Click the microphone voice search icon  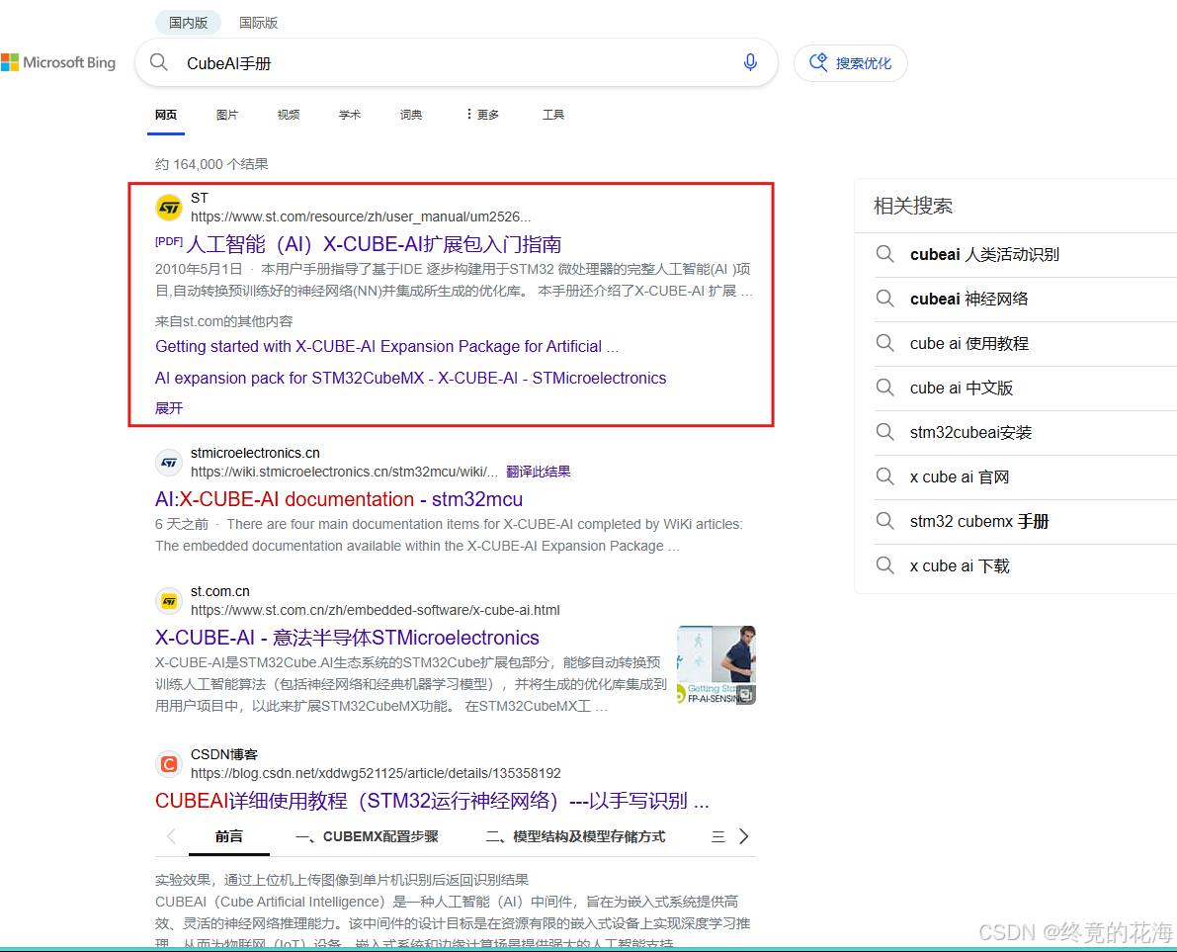click(x=750, y=62)
